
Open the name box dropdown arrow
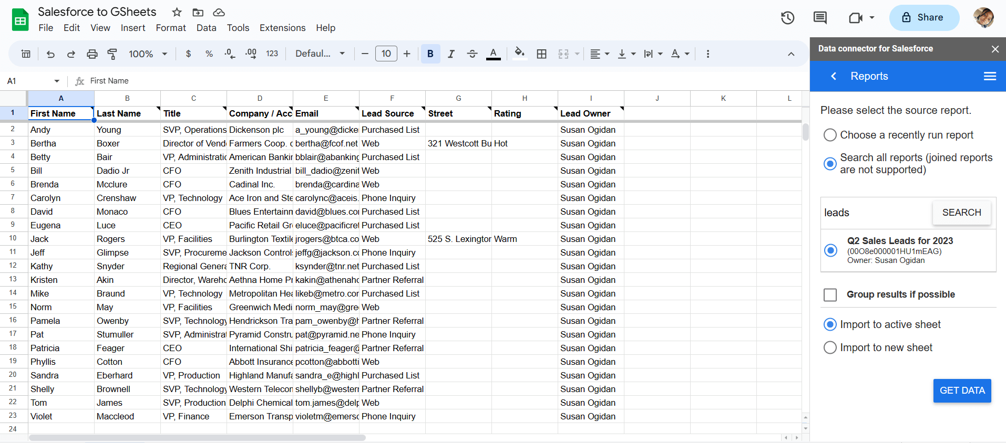tap(57, 81)
